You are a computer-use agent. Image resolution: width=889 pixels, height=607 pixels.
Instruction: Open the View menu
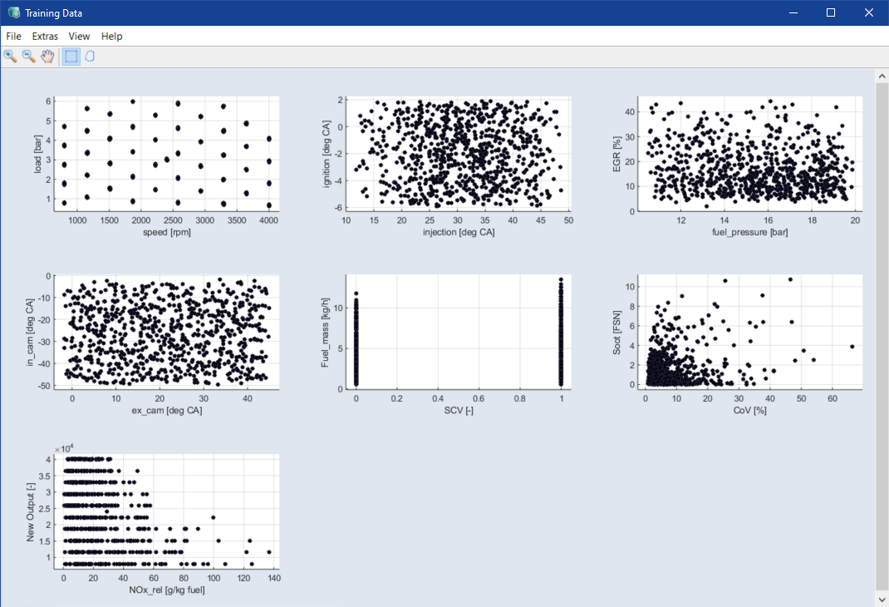79,37
